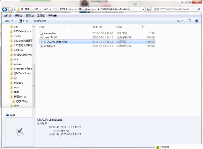Open help with the question mark icon
Screen dimensions: 203x149
(x=197, y=21)
